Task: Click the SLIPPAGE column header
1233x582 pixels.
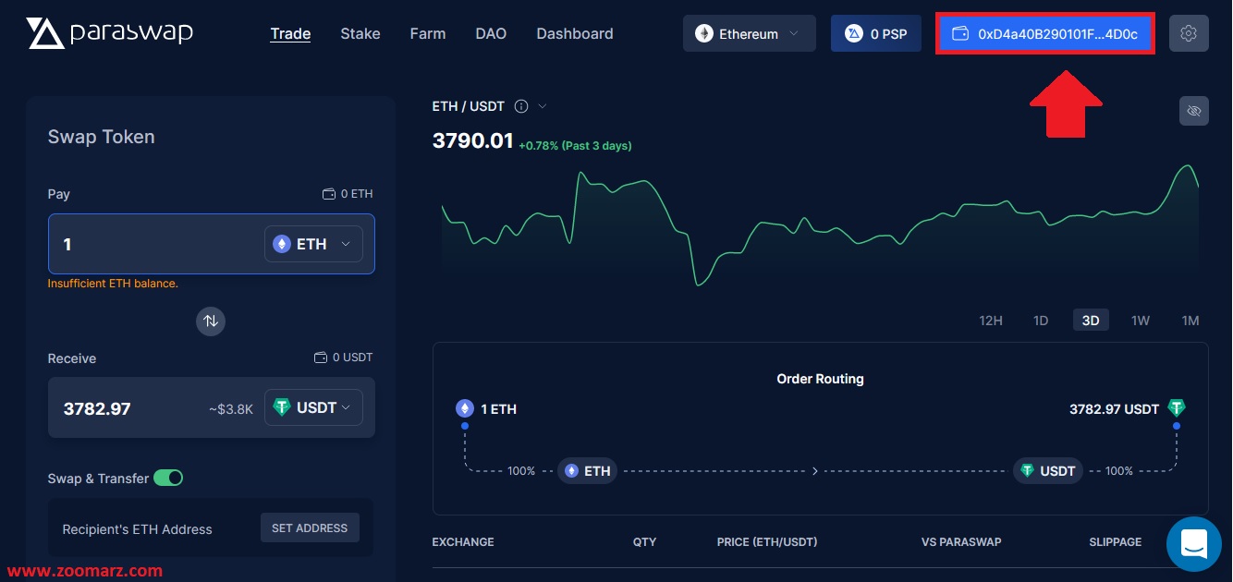Action: [x=1116, y=541]
